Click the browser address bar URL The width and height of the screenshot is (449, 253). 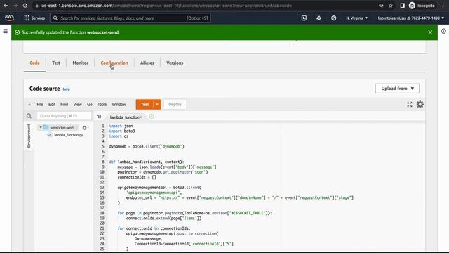tap(166, 6)
